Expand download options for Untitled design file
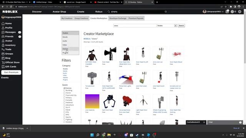 tap(27, 128)
